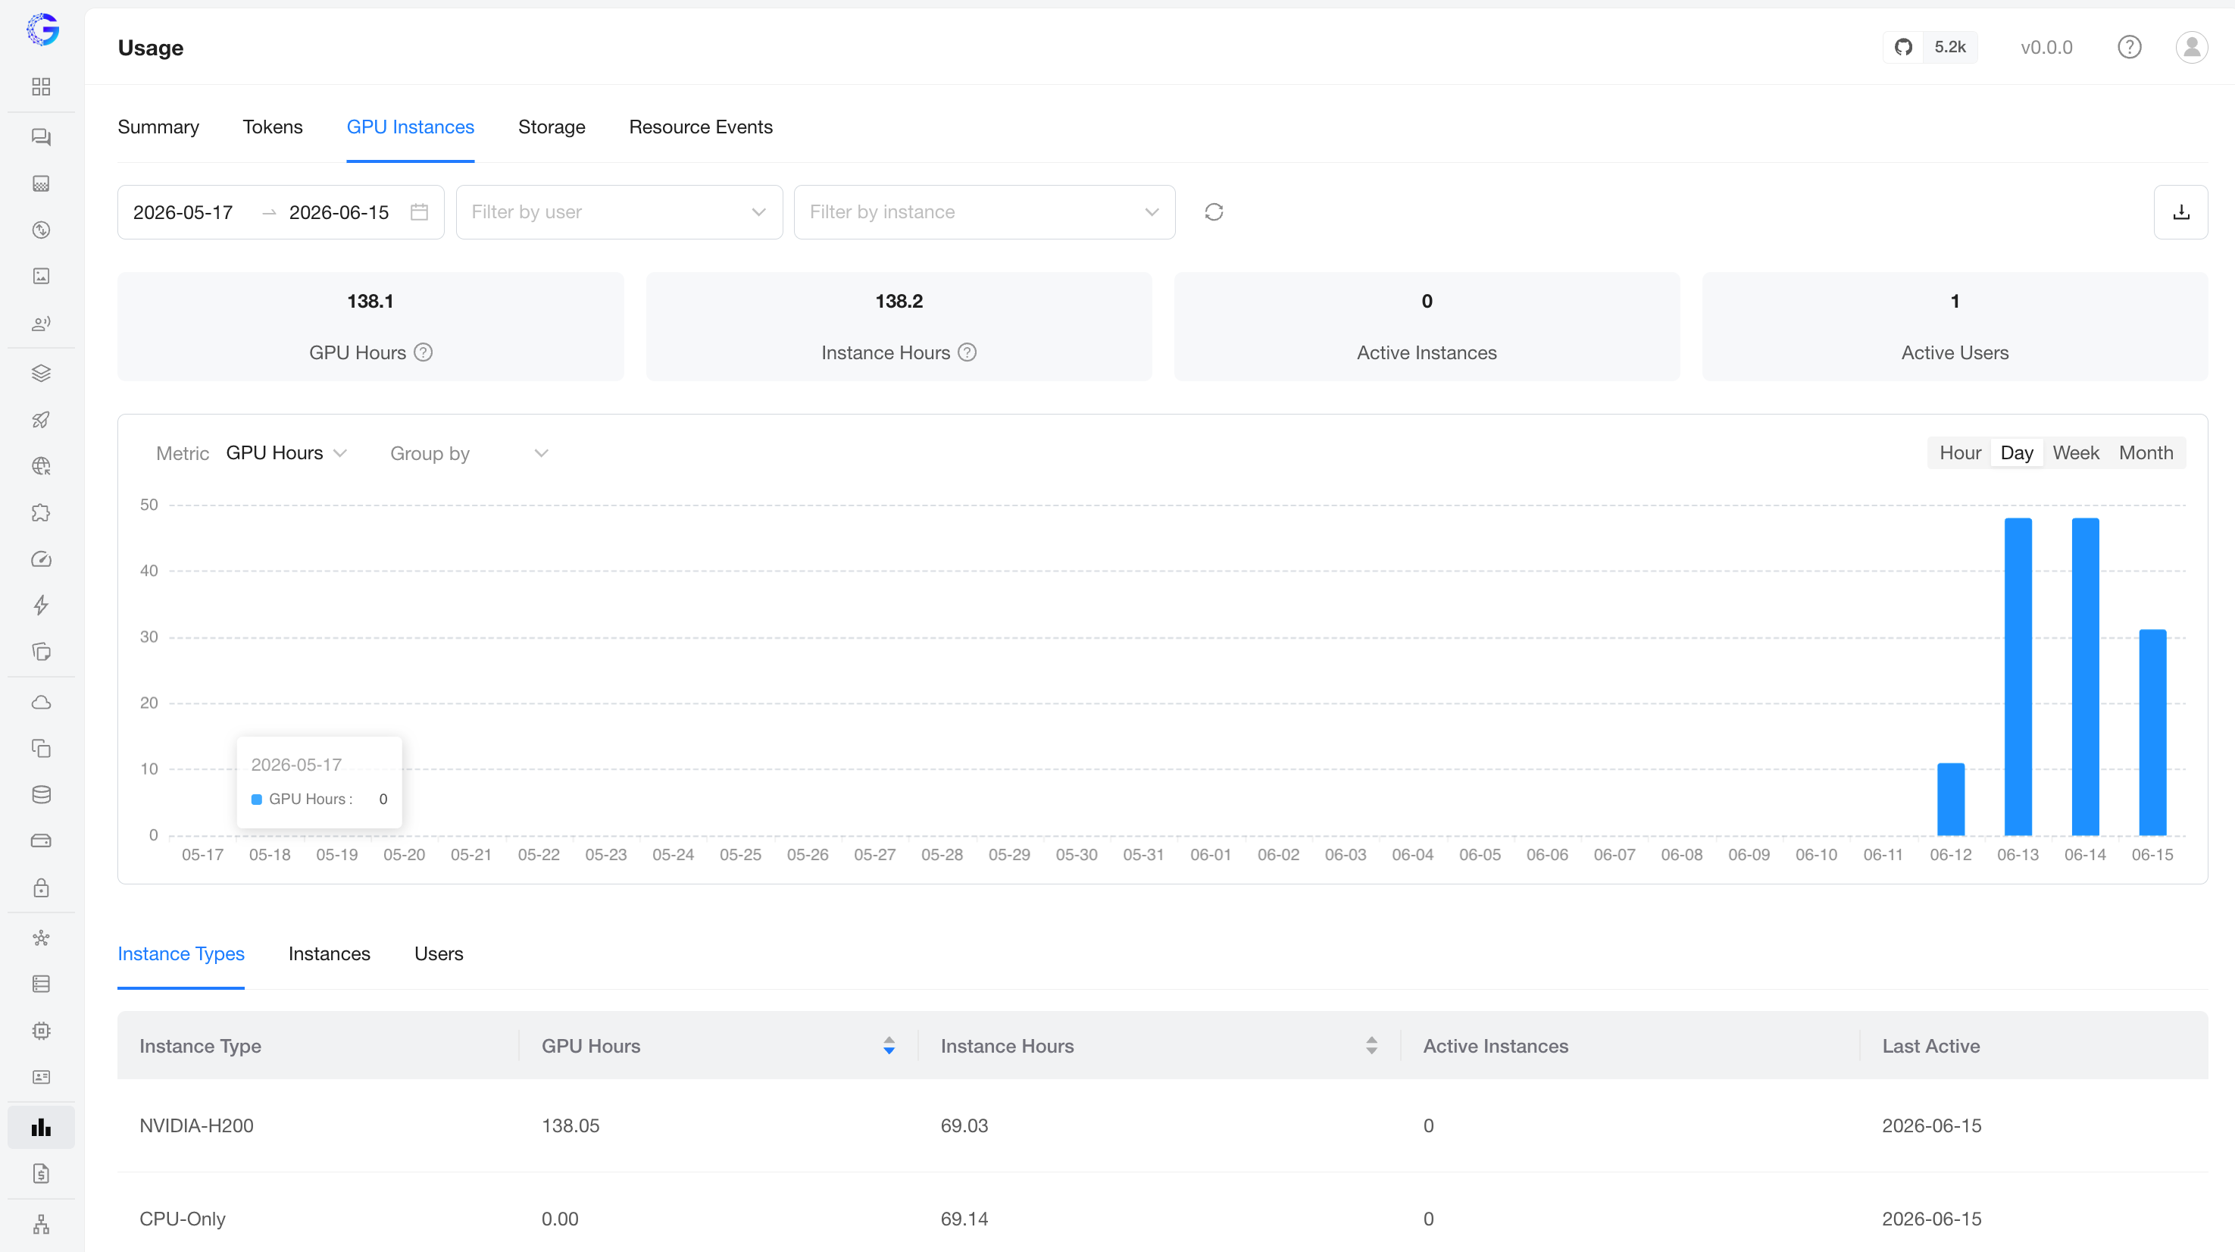Open the user avatar menu
Viewport: 2235px width, 1252px height.
pyautogui.click(x=2192, y=47)
